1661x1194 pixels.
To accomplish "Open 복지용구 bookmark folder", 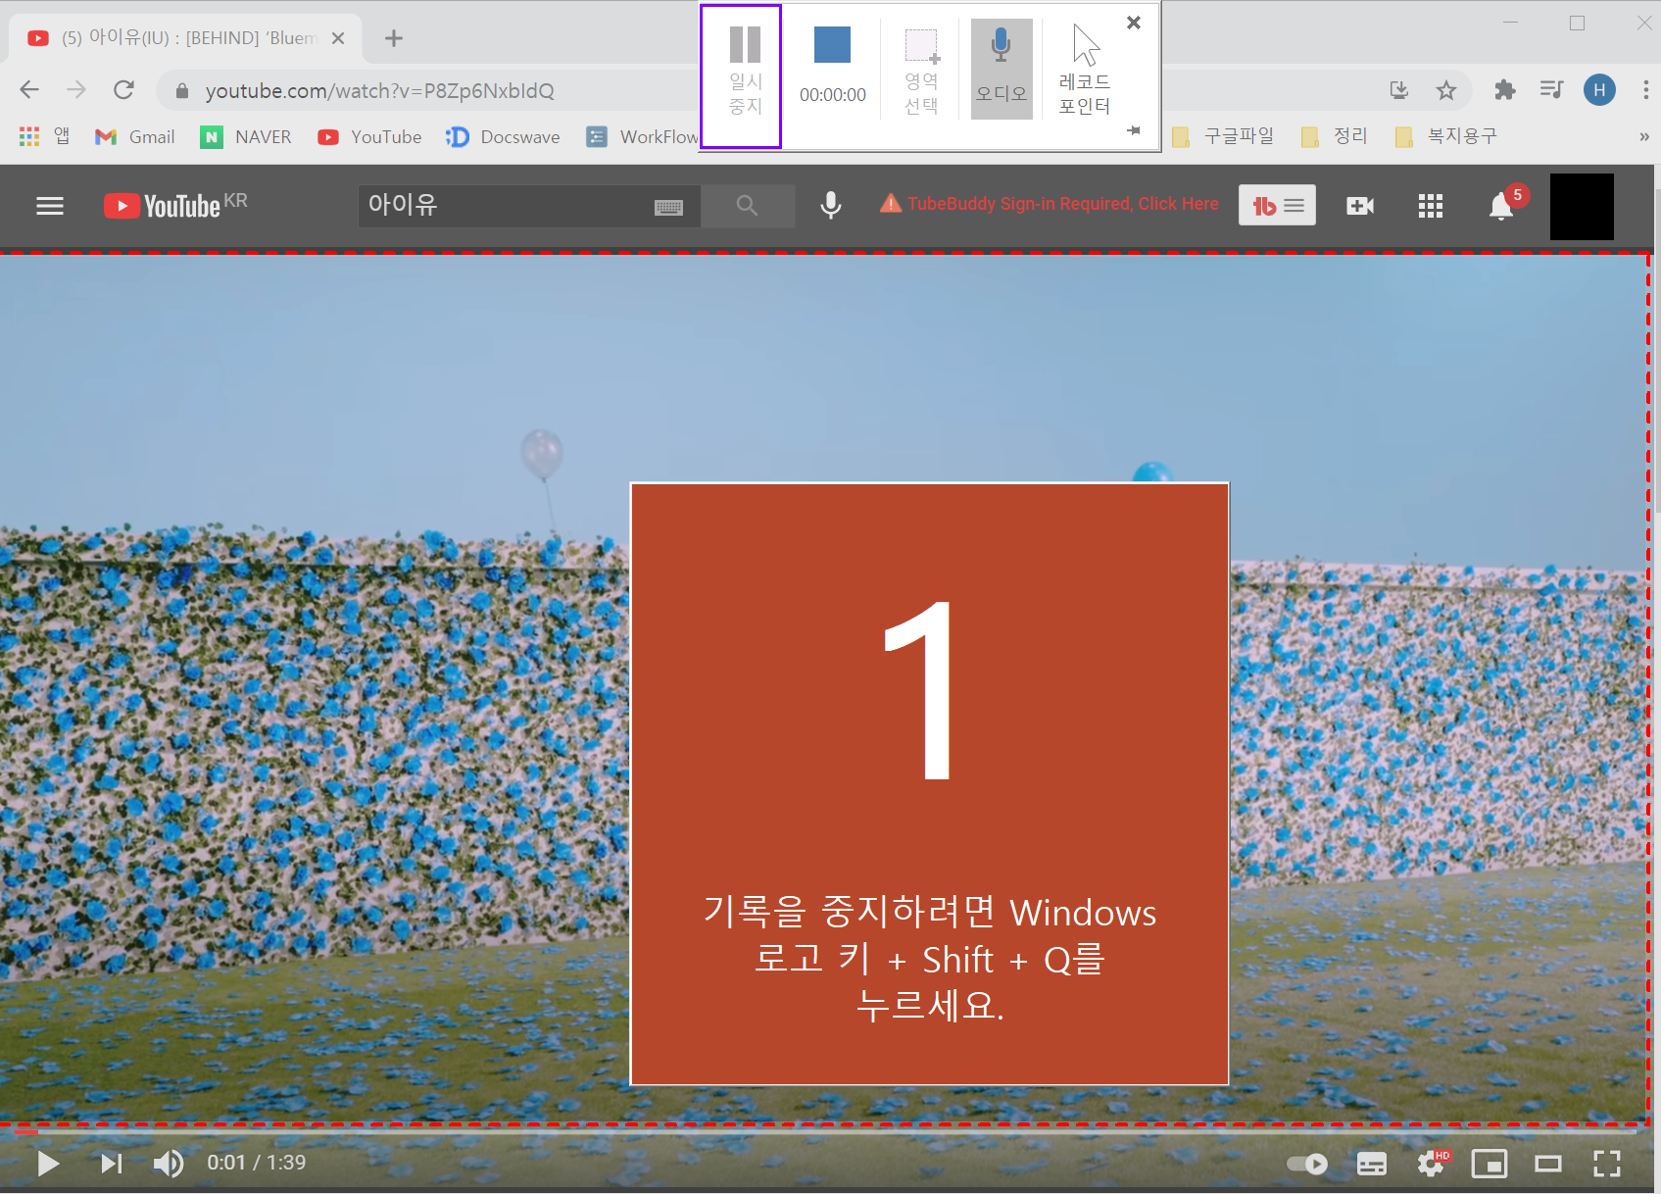I will point(1446,136).
